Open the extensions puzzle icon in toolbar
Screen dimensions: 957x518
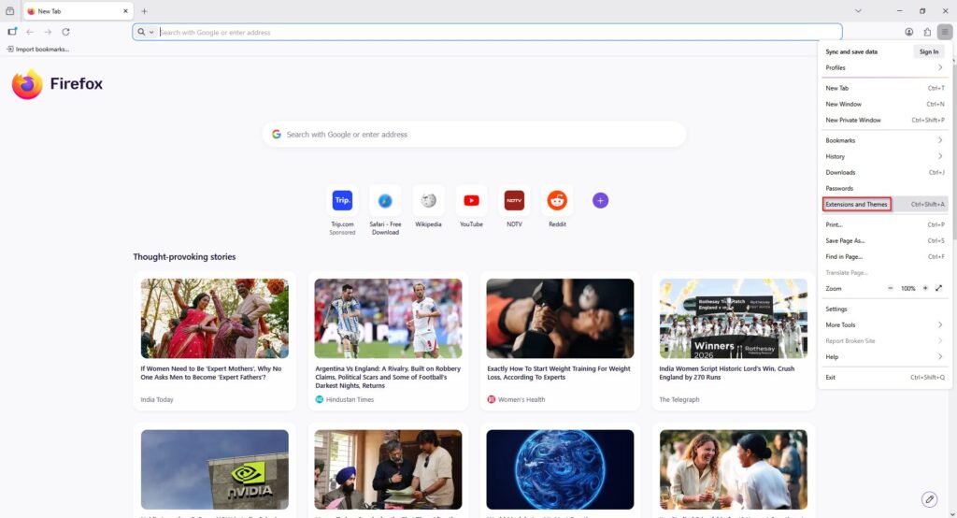pos(927,32)
